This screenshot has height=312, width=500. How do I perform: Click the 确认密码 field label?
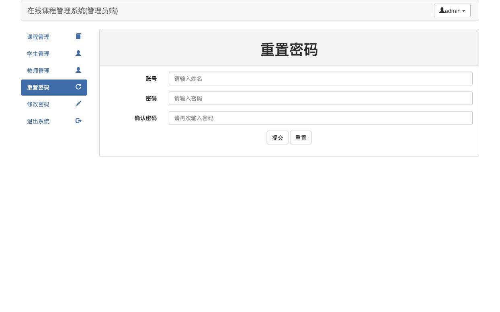[x=145, y=118]
